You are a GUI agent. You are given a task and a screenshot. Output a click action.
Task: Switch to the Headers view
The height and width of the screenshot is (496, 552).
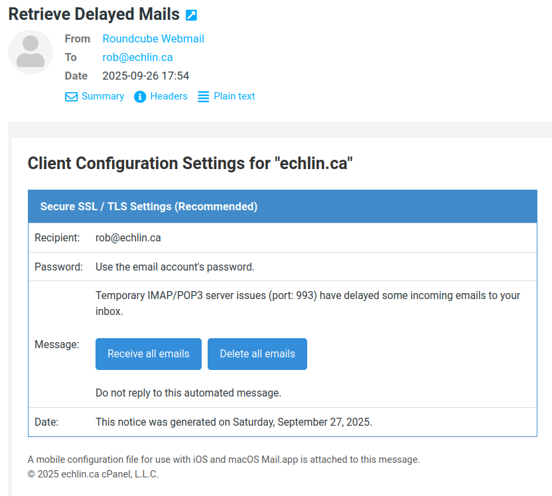169,96
